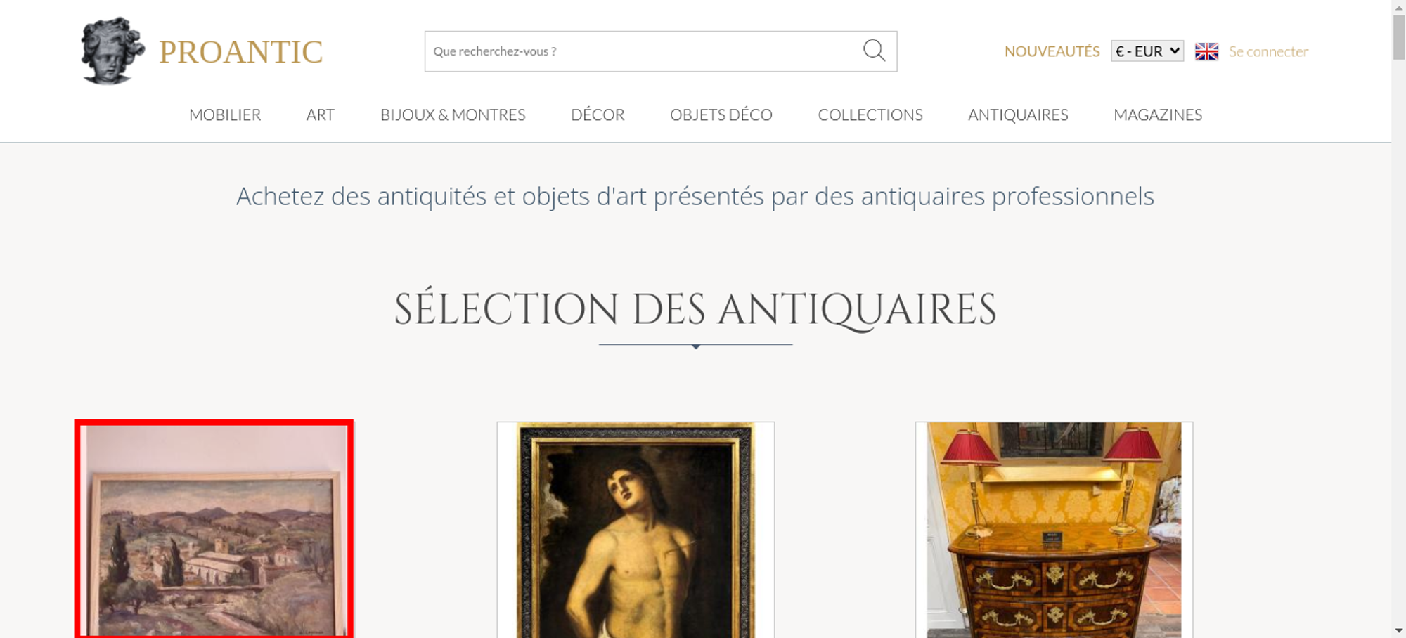Open the Décor menu
This screenshot has height=638, width=1406.
coord(598,115)
